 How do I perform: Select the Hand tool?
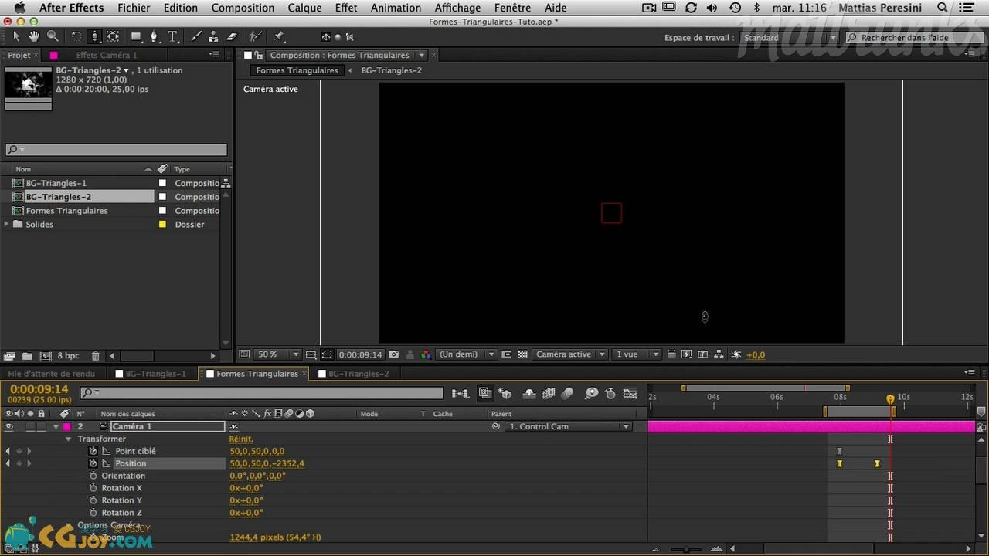(x=35, y=36)
